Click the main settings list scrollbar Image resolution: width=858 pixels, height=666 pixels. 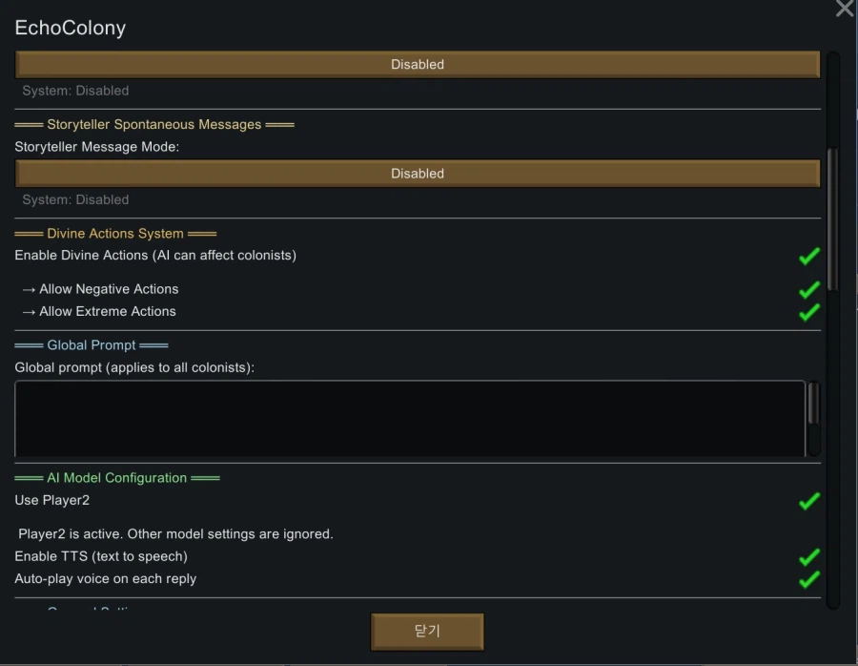[832, 219]
